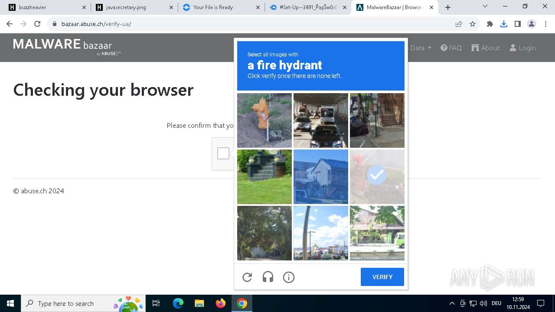This screenshot has height=312, width=555.
Task: Share this page icon
Action: 459,24
